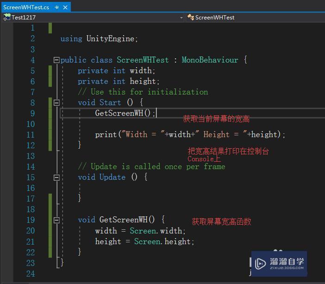Click 'private int width;' declaration

pos(116,71)
